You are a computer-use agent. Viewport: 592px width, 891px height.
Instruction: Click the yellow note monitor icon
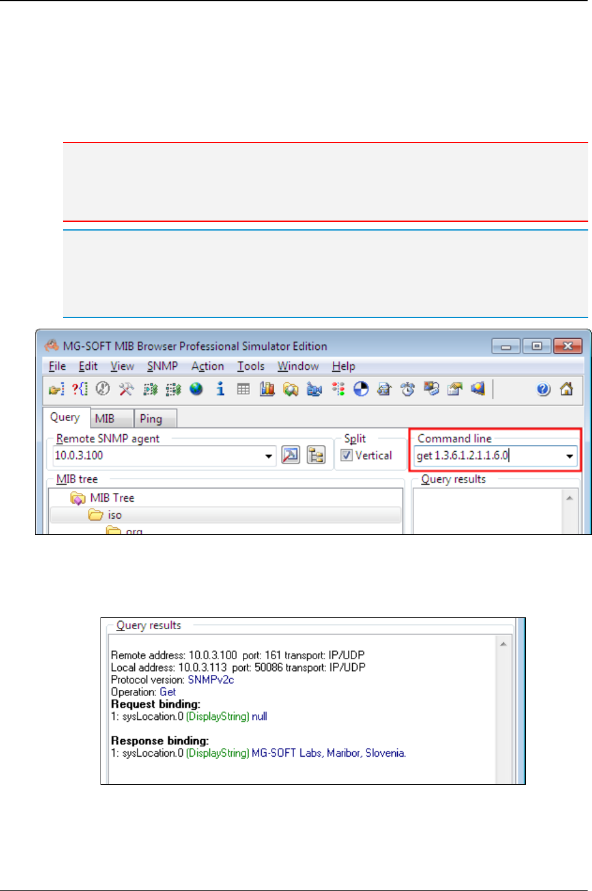[x=478, y=389]
